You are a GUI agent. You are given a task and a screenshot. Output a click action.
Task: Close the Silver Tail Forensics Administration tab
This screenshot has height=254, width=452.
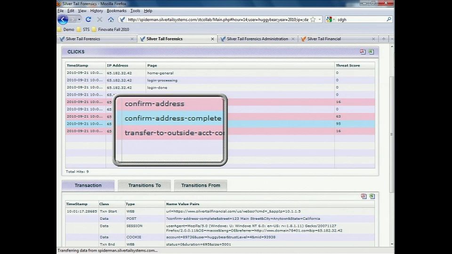pyautogui.click(x=293, y=39)
